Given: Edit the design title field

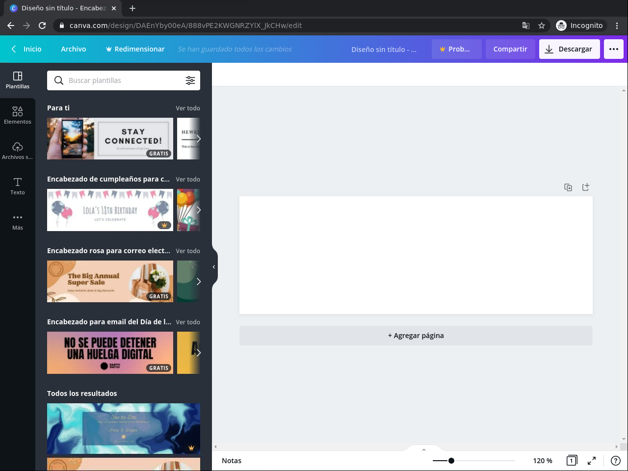Looking at the screenshot, I should (384, 49).
